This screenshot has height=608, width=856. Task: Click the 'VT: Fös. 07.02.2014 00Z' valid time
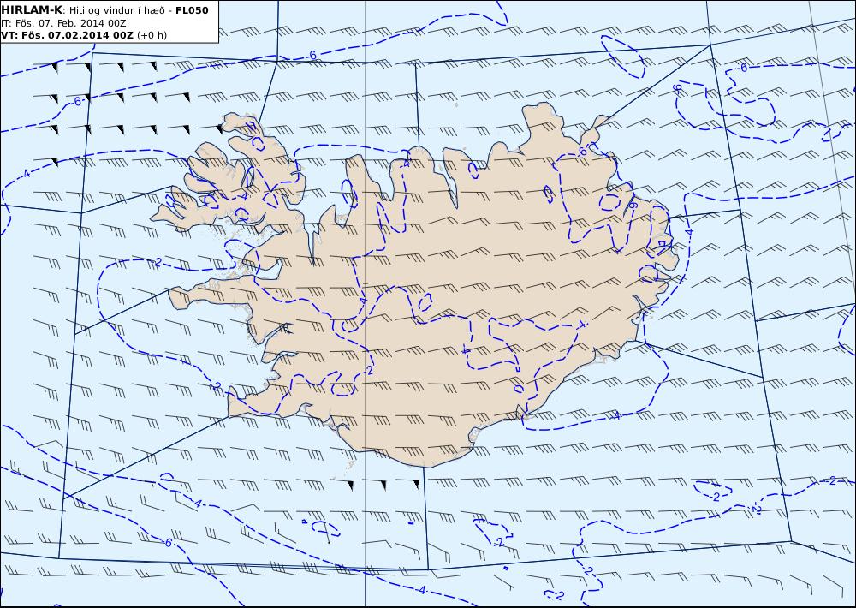point(67,35)
